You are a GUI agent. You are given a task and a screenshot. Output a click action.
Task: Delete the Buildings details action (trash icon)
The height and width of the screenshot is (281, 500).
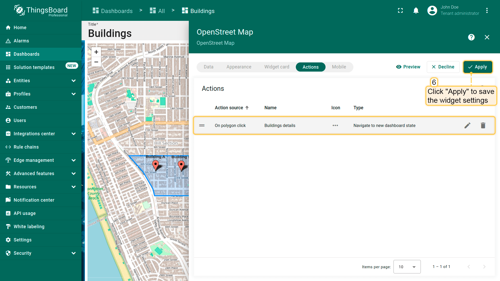(483, 125)
